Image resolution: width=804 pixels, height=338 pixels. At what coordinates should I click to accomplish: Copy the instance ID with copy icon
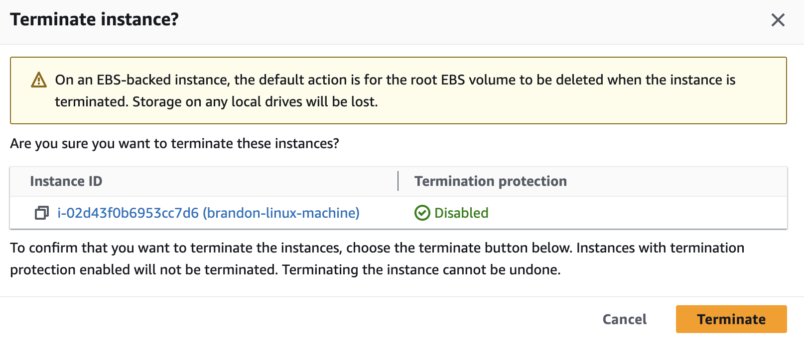[42, 213]
